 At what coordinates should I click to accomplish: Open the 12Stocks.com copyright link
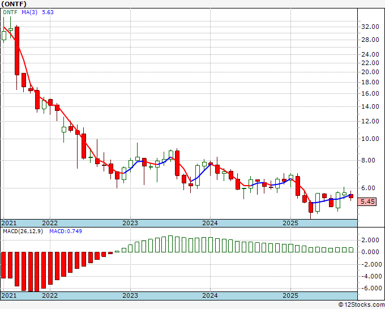point(361,305)
